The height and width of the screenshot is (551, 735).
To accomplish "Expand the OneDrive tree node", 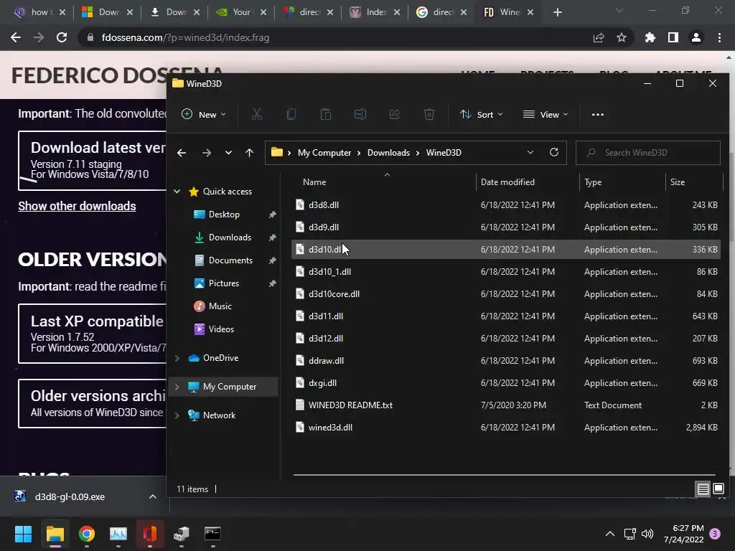I will click(x=177, y=358).
